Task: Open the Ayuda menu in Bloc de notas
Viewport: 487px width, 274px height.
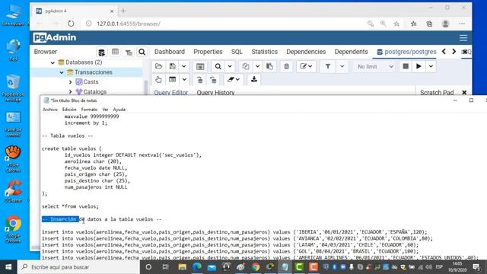Action: pos(119,110)
